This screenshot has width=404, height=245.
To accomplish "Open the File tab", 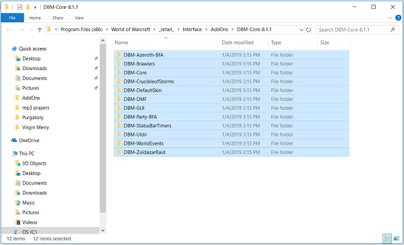I will [x=12, y=17].
